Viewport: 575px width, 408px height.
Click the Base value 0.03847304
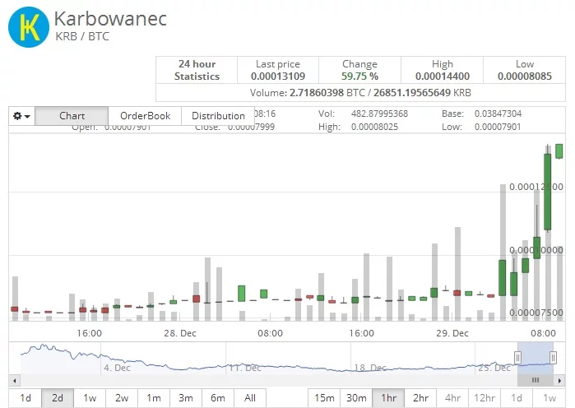point(498,114)
